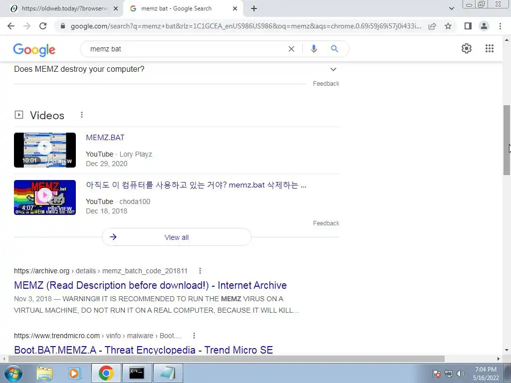The image size is (511, 383).
Task: Click the Action Center flag tray icon
Action: pyautogui.click(x=437, y=374)
